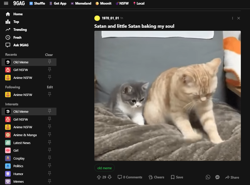
Task: Open the 0 Comments section
Action: (130, 177)
